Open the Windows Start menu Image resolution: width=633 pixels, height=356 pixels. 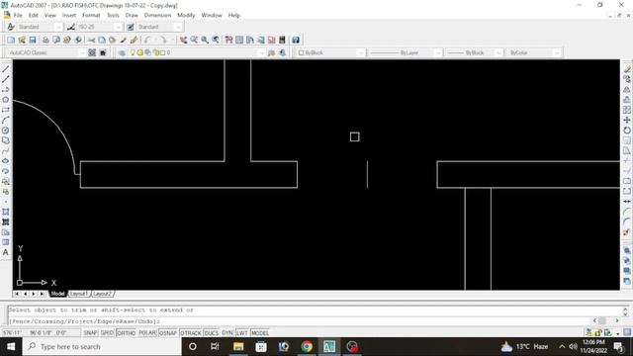[x=11, y=347]
